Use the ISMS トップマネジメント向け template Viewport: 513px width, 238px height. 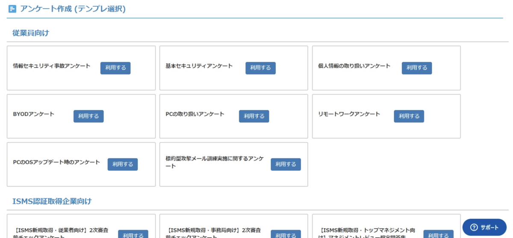439,234
